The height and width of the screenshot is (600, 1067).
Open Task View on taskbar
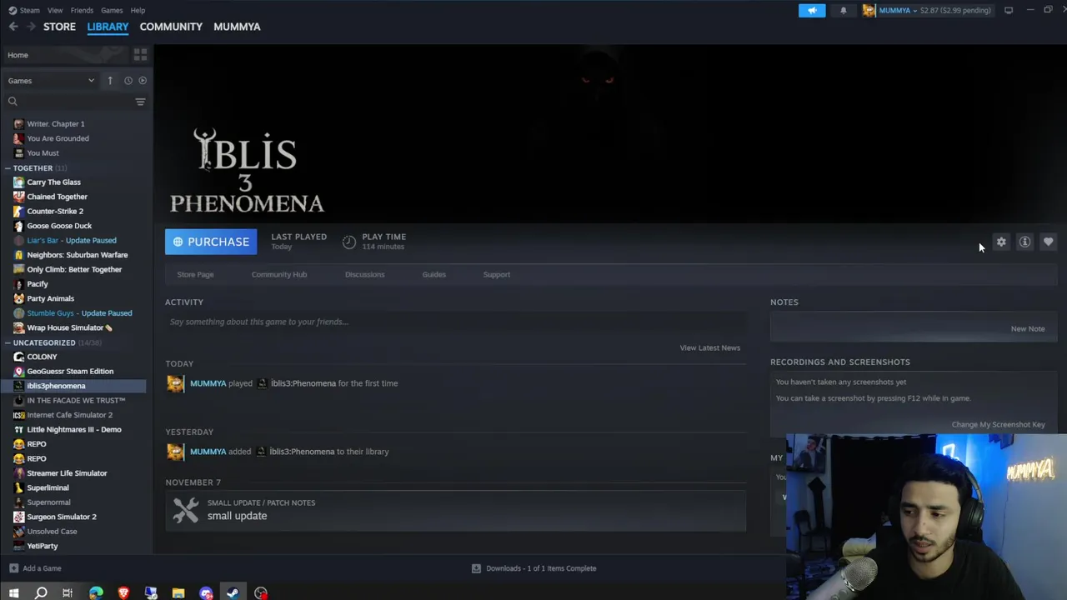coord(68,593)
